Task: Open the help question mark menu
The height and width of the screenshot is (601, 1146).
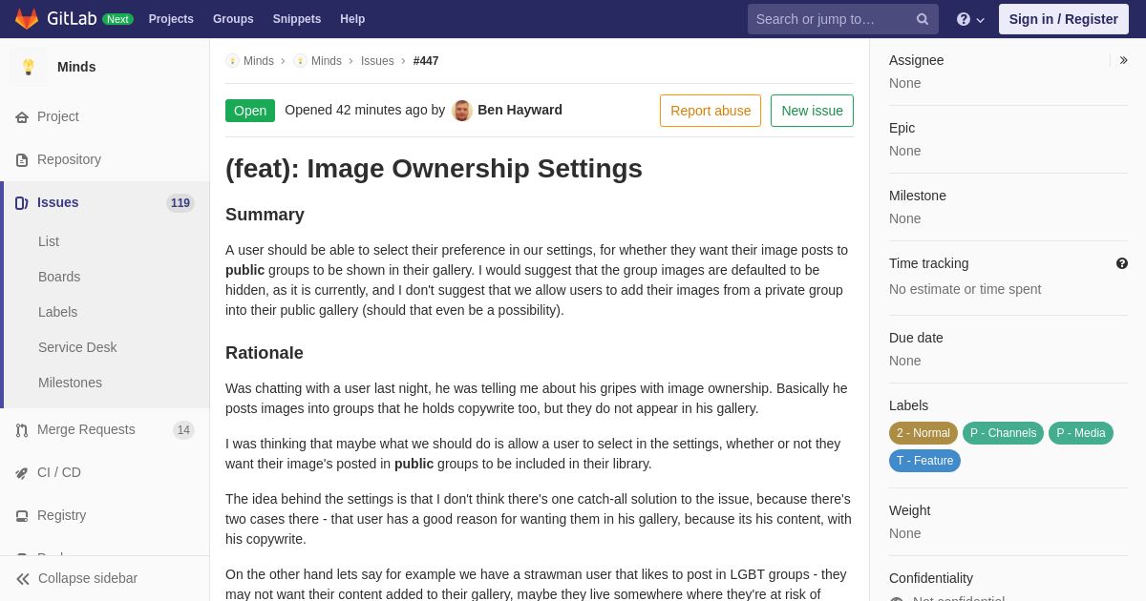Action: [x=964, y=19]
